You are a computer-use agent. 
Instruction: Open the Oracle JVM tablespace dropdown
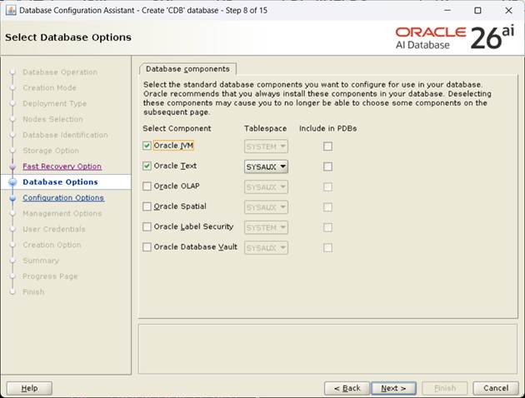266,147
